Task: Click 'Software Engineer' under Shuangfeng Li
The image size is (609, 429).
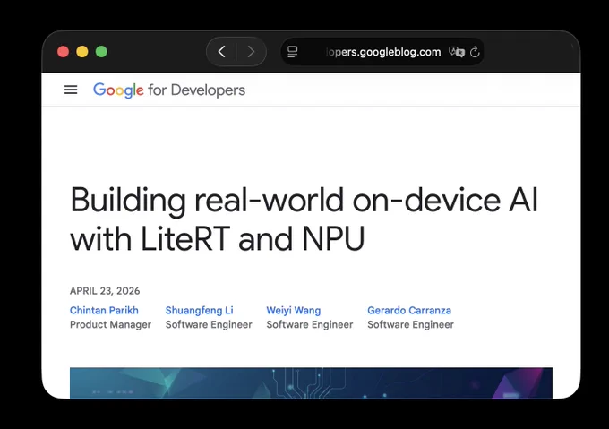Action: [209, 324]
